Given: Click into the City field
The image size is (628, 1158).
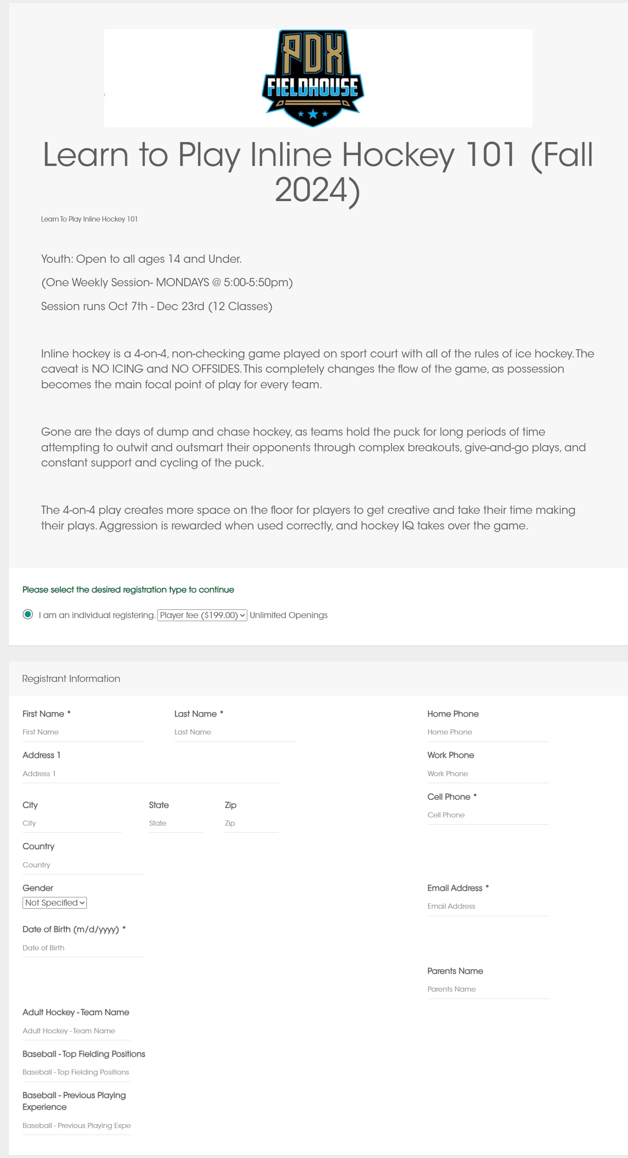Looking at the screenshot, I should [x=72, y=823].
